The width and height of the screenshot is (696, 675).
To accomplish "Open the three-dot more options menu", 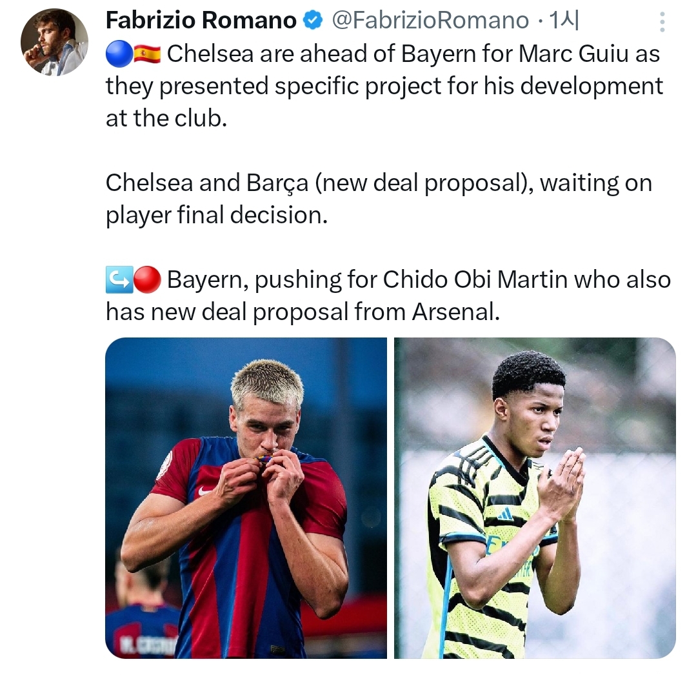I will click(x=662, y=23).
